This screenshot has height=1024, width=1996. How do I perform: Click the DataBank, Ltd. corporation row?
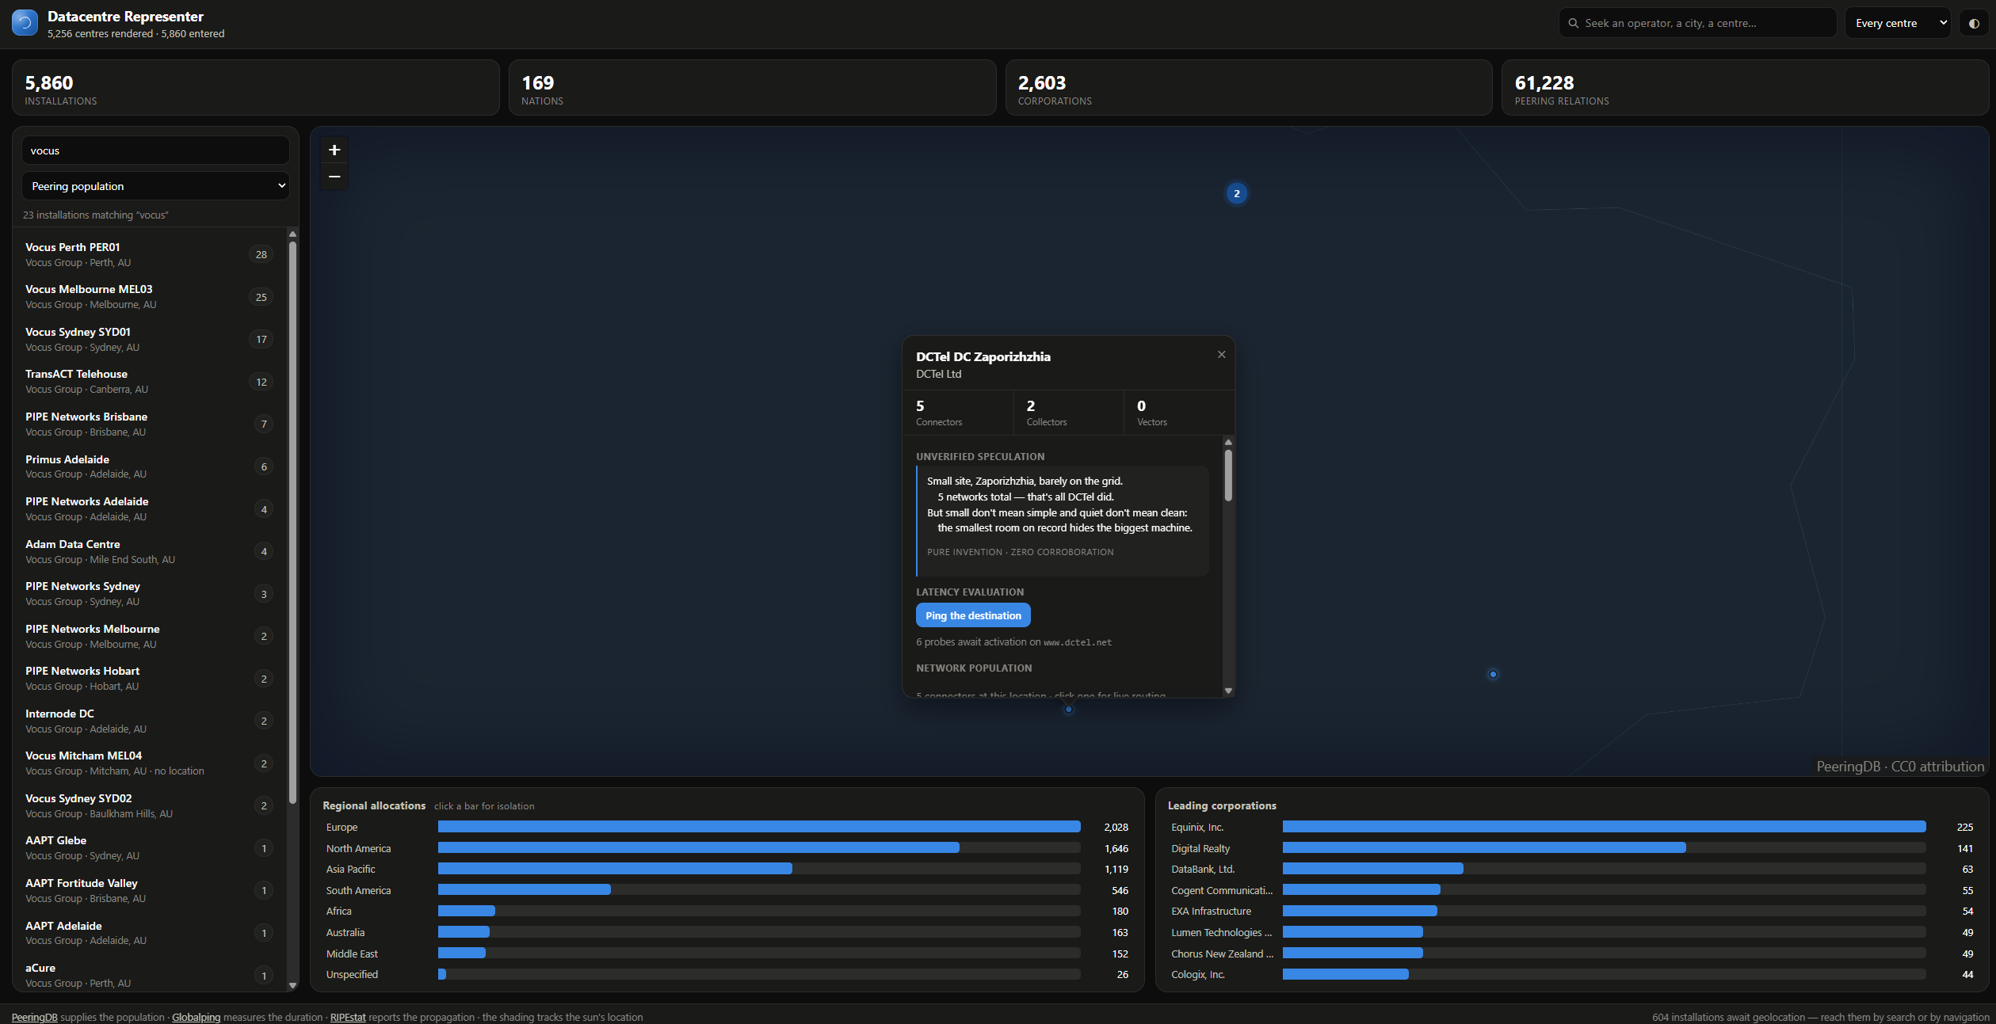tap(1572, 869)
